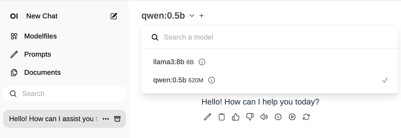Show generation info for the response
This screenshot has width=401, height=138.
[278, 117]
